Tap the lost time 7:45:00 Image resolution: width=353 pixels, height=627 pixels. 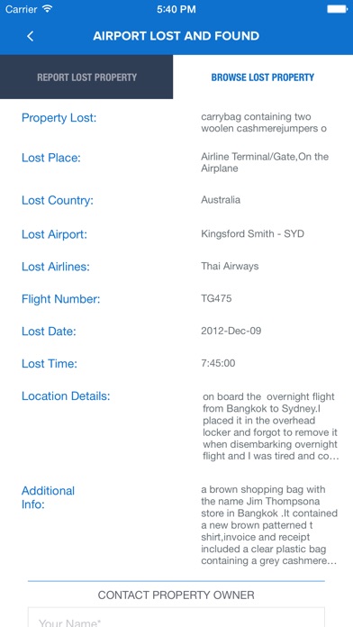pyautogui.click(x=218, y=363)
